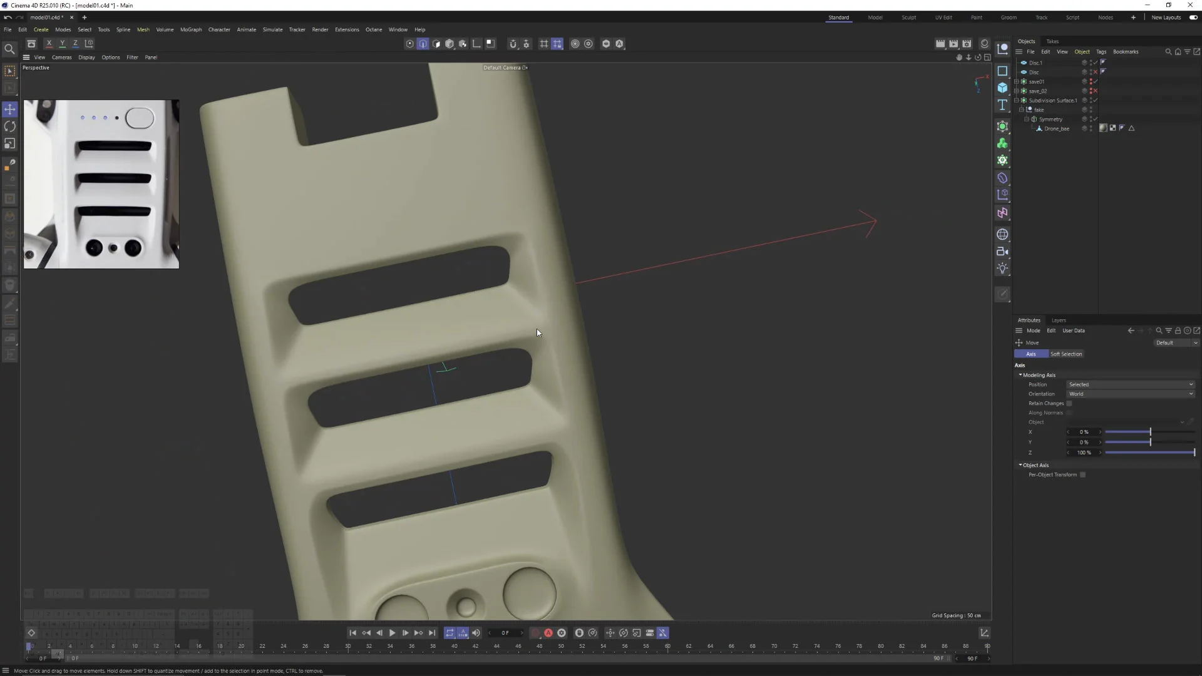Screen dimensions: 1202x676
Task: Toggle X axis lock
Action: pos(49,43)
